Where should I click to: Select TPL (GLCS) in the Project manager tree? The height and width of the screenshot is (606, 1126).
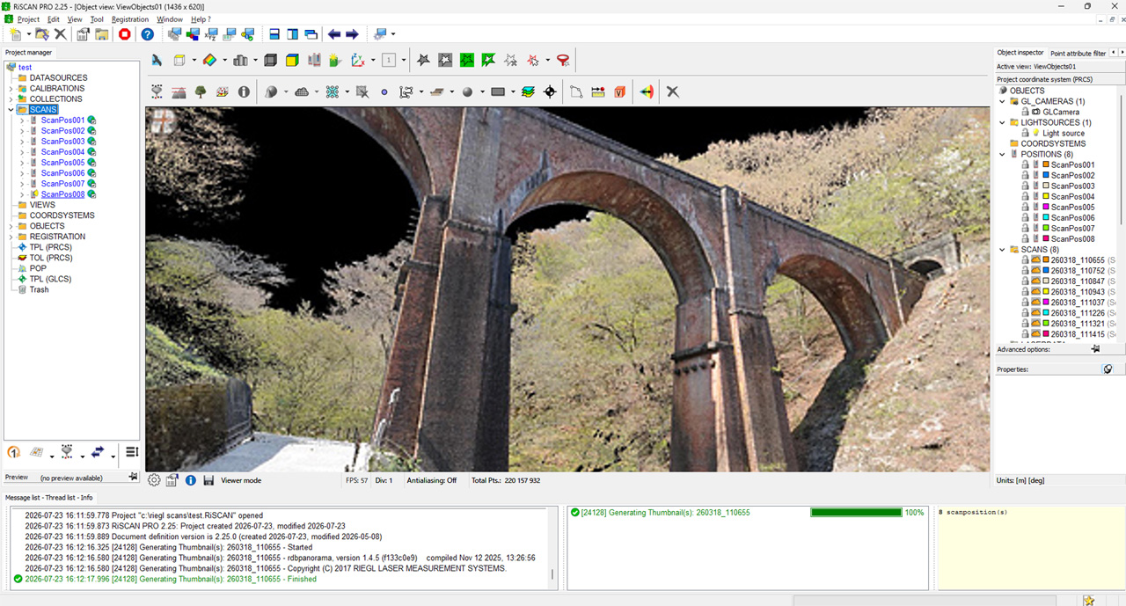50,279
